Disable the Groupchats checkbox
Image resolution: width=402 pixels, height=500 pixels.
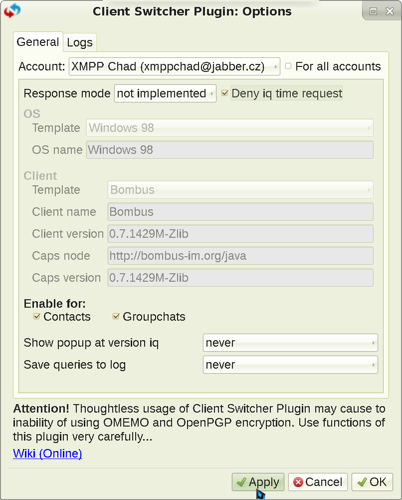pos(116,316)
